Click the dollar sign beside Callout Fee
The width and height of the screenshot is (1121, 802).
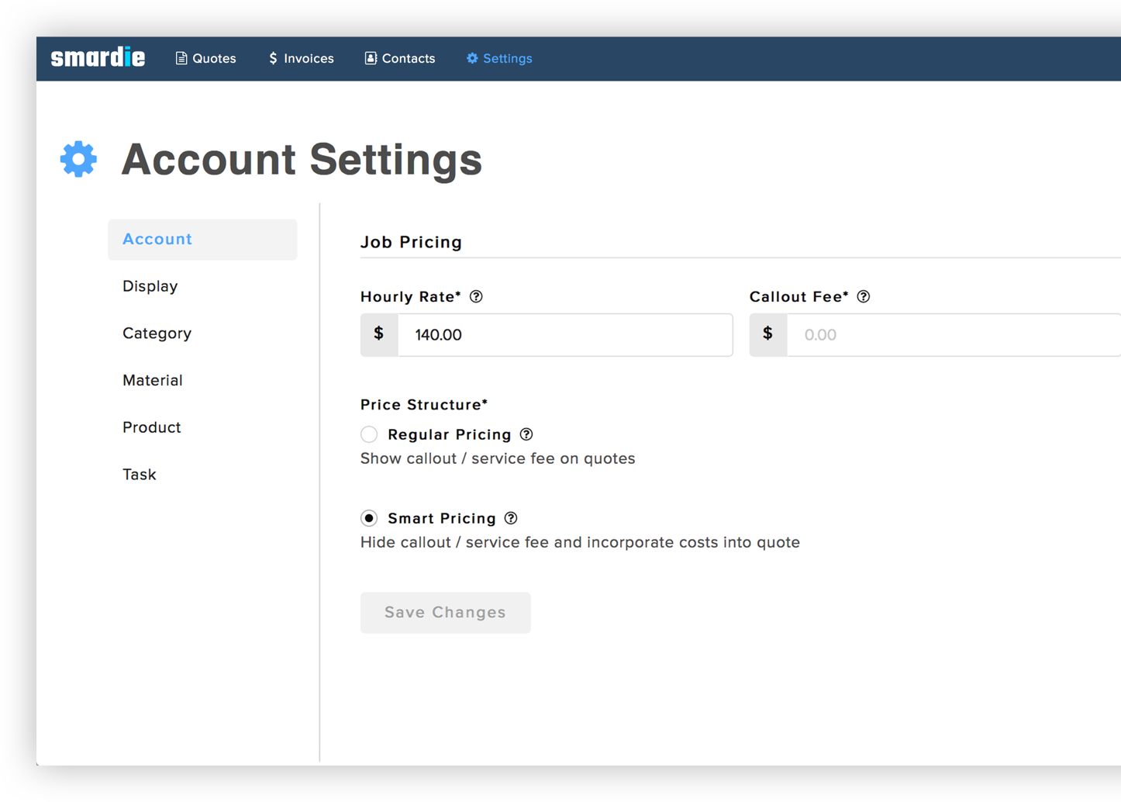(767, 334)
